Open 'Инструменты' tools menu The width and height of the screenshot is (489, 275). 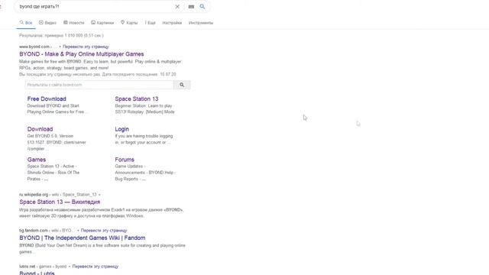(x=200, y=23)
